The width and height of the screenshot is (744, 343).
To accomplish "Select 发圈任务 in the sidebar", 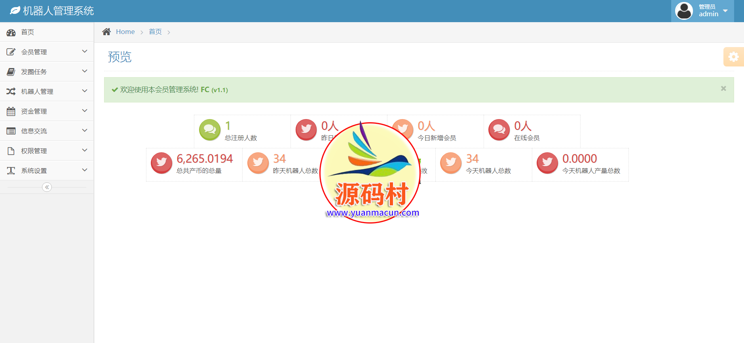I will click(34, 72).
